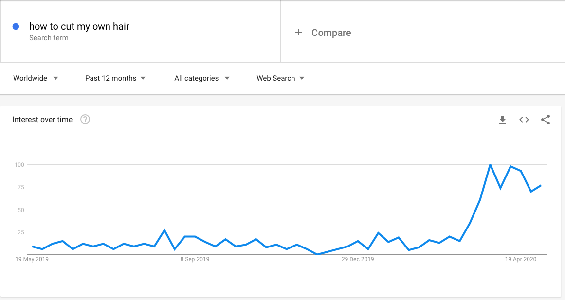Click the 29 Dec 2019 axis label
This screenshot has width=565, height=300.
[358, 259]
